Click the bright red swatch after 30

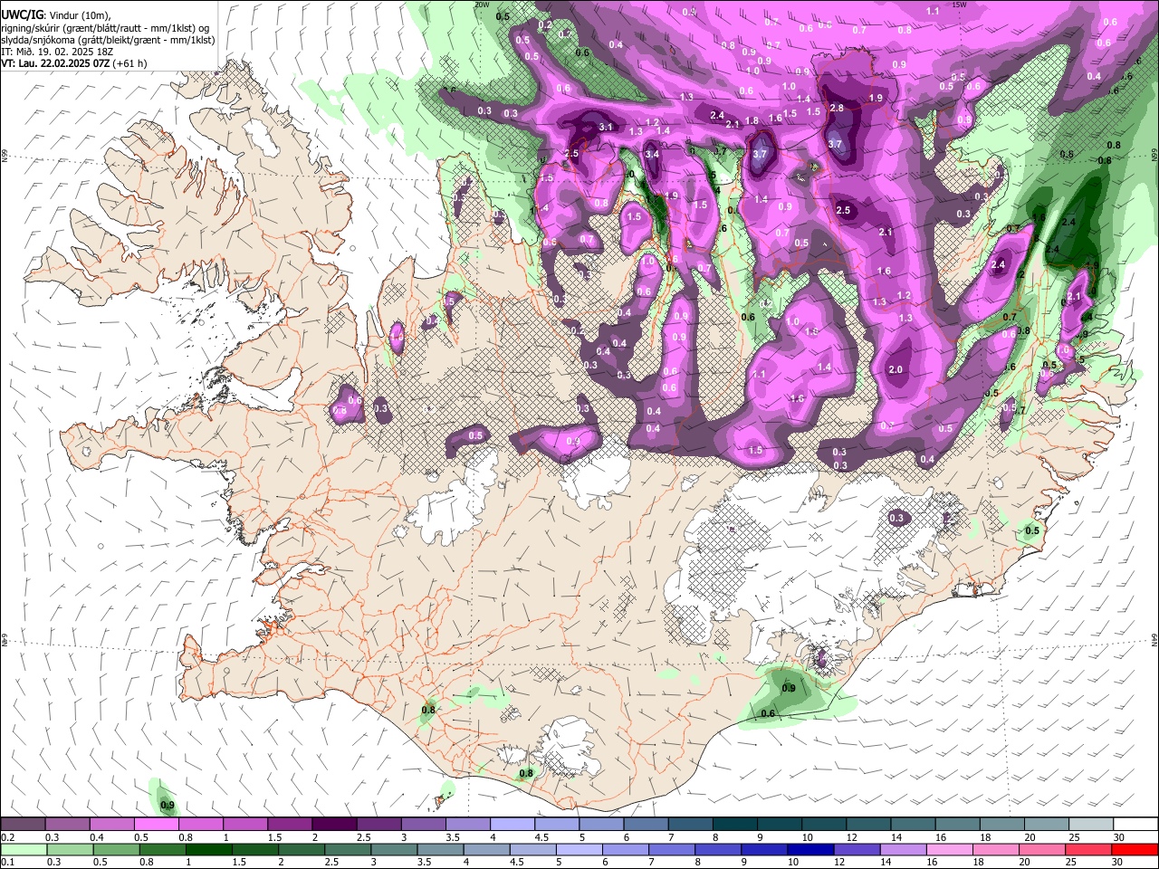(1135, 849)
